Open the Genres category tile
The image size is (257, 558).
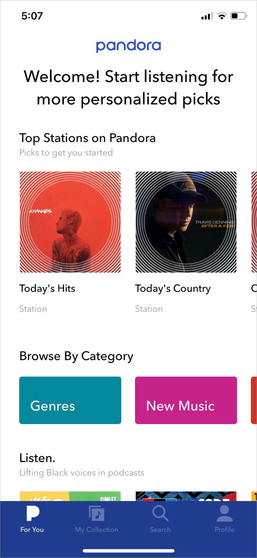coord(70,400)
